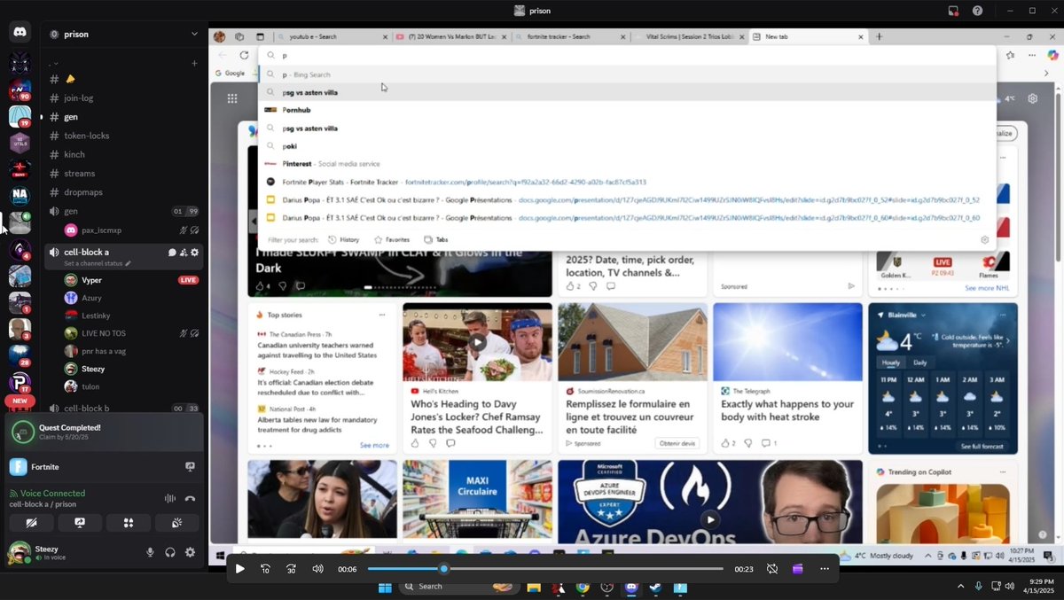Share your screen from voice panel
The height and width of the screenshot is (600, 1064).
click(80, 523)
